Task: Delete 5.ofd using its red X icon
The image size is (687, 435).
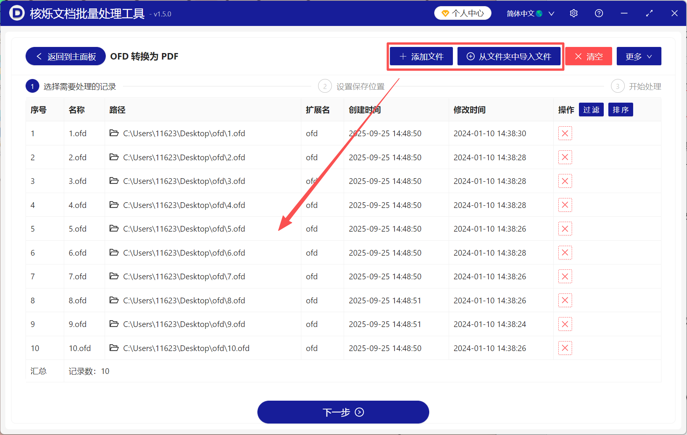Action: (x=565, y=229)
